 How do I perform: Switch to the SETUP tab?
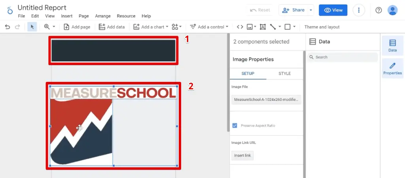click(x=248, y=74)
